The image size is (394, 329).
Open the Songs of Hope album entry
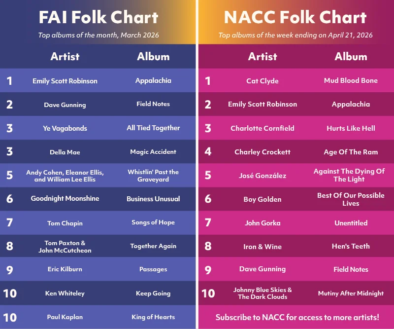(x=153, y=222)
